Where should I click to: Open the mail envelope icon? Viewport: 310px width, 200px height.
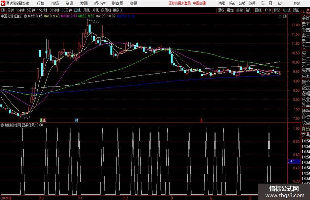(x=279, y=3)
